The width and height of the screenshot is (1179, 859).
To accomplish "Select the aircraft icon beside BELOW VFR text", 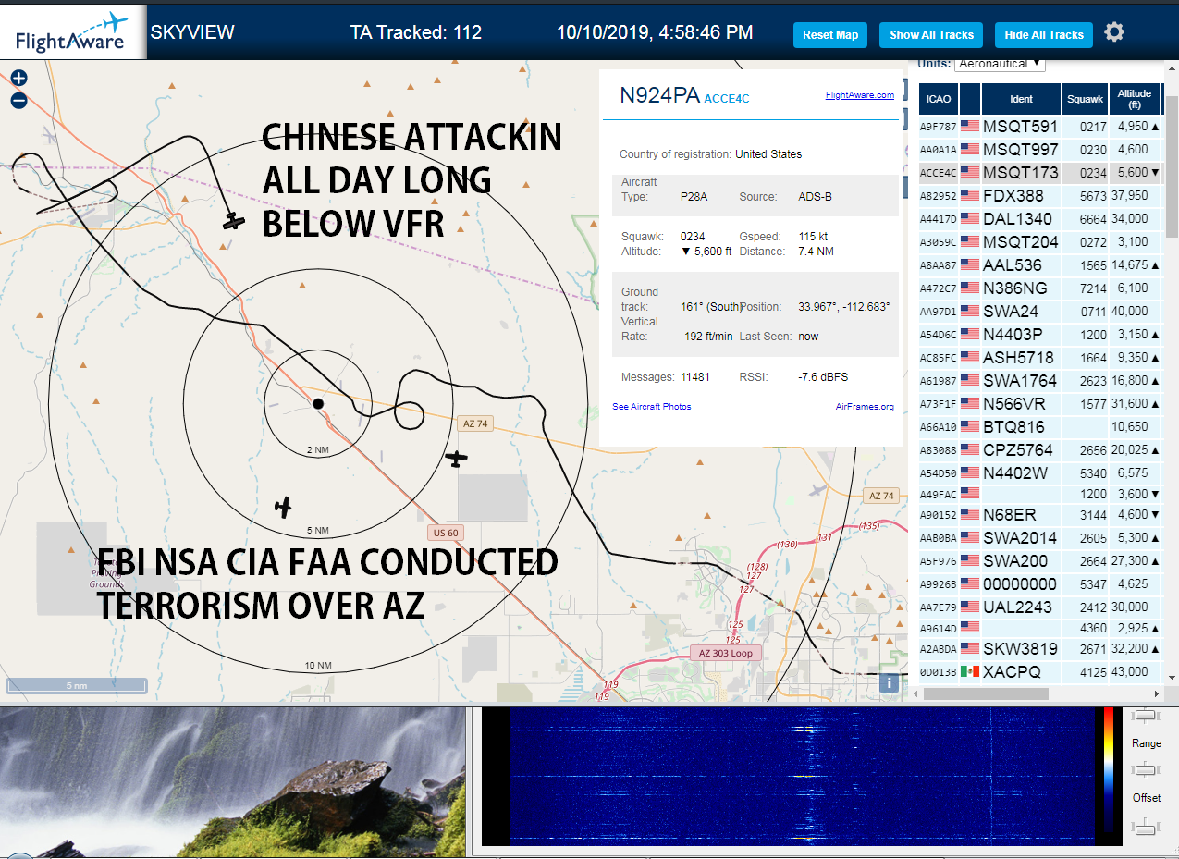I will click(x=234, y=221).
